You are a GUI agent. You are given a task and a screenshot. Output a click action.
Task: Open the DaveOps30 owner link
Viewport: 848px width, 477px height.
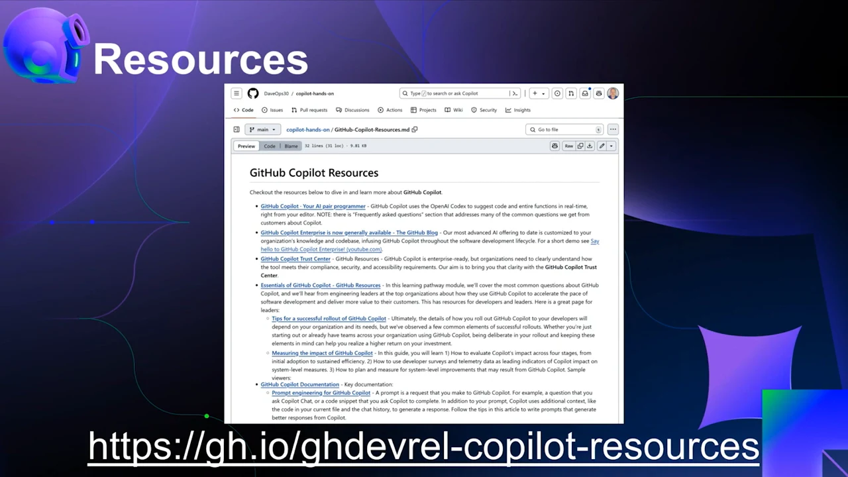click(x=276, y=93)
